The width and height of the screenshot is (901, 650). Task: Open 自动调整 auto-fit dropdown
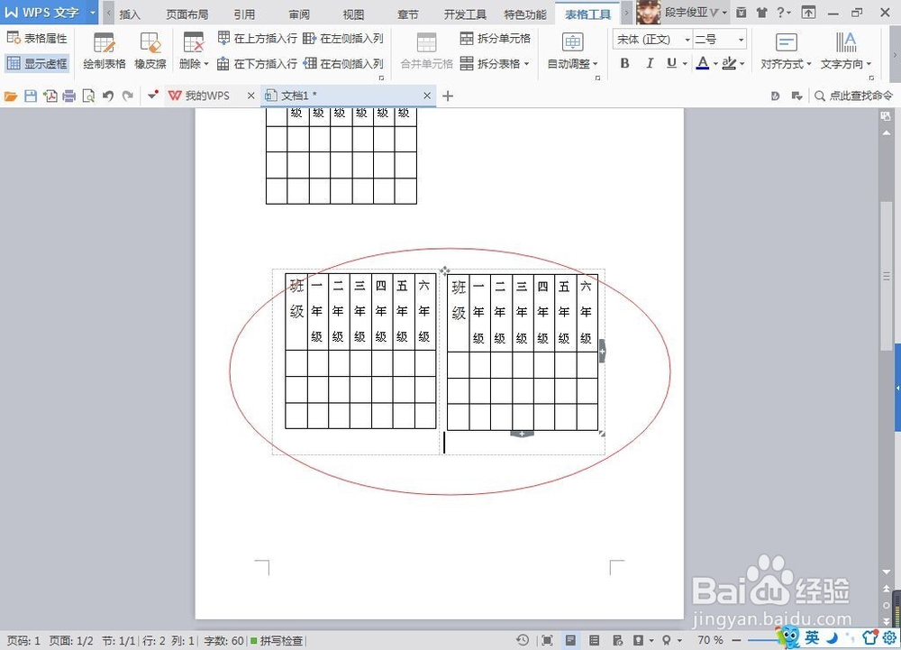click(572, 51)
